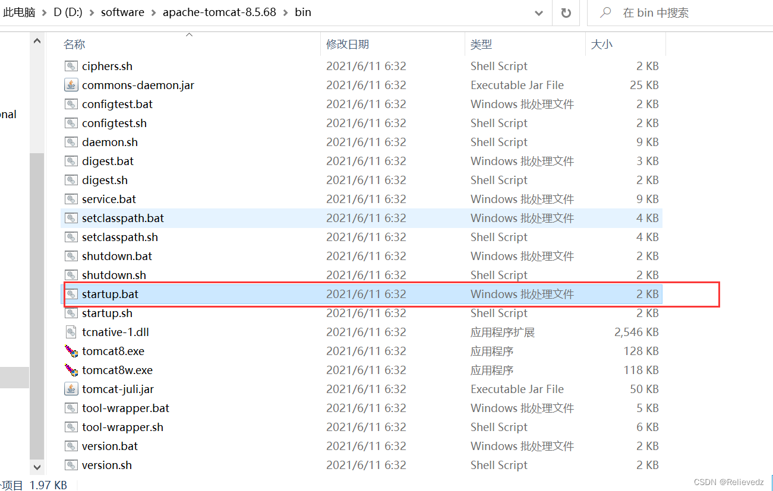Open the address bar history dropdown
The width and height of the screenshot is (773, 491).
(539, 12)
